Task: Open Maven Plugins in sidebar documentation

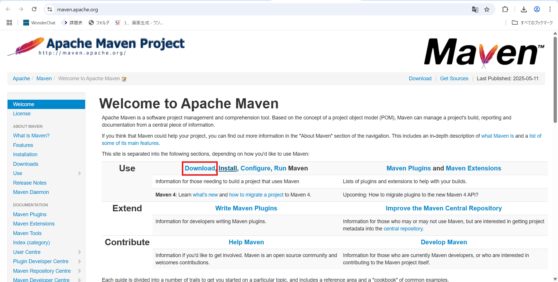Action: coord(30,214)
